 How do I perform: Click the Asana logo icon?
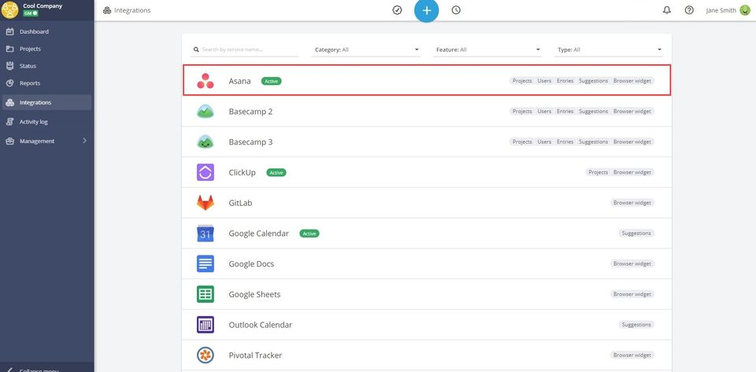coord(206,81)
